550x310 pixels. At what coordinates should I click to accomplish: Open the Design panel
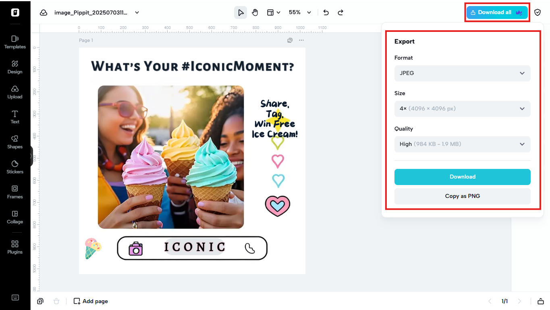pos(15,67)
